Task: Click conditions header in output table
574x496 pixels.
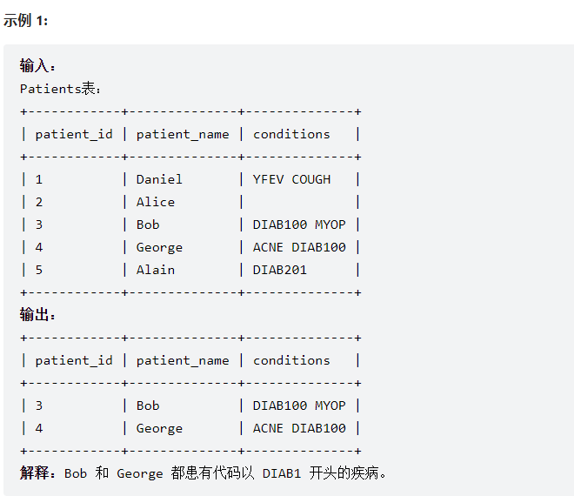Action: coord(291,360)
